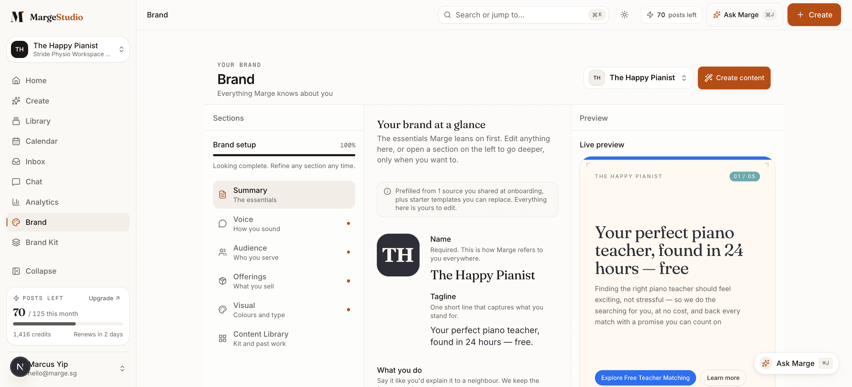Open Chat from the sidebar
852x387 pixels.
click(68, 182)
